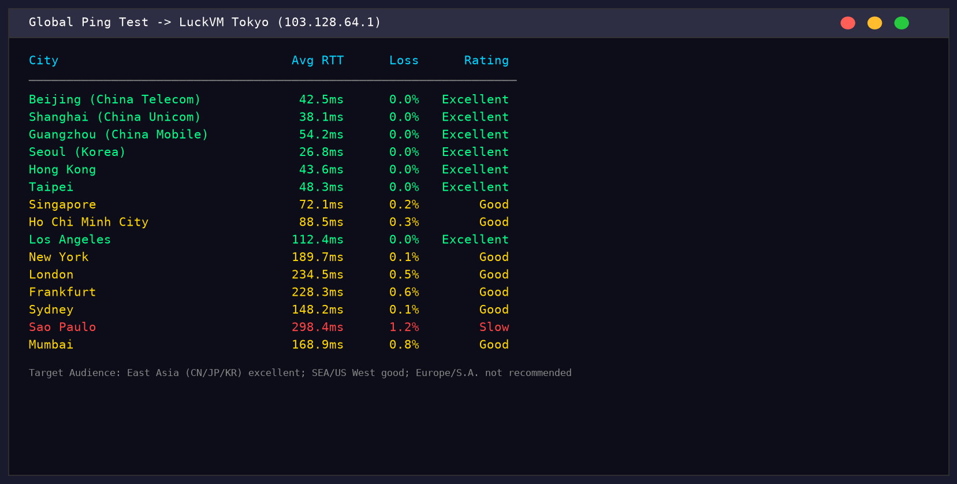Select the 'Hong Kong' city name
Viewport: 957px width, 484px height.
pos(62,169)
